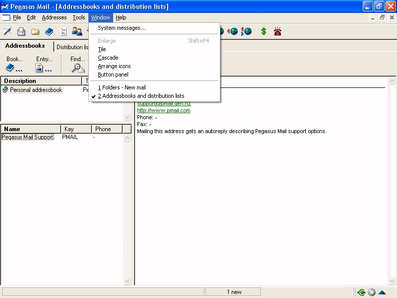Click the compose new message pen icon
The height and width of the screenshot is (298, 397).
pyautogui.click(x=7, y=31)
